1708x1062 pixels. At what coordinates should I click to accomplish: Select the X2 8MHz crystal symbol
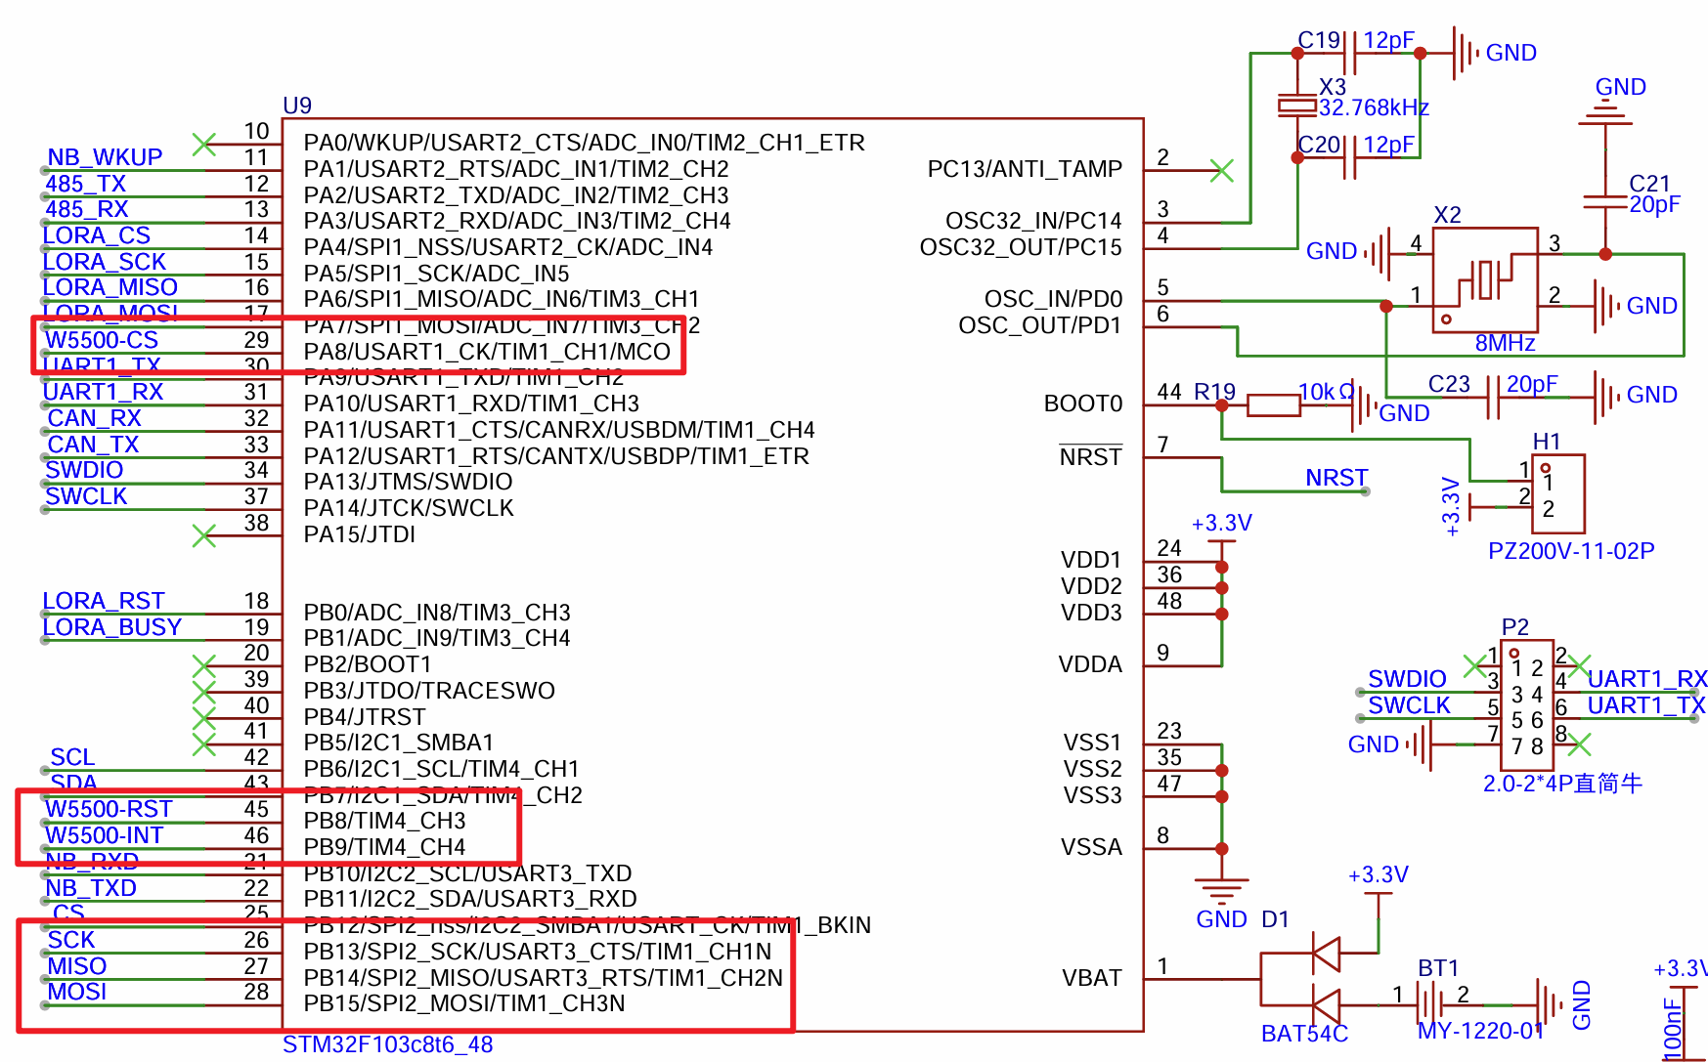(1484, 280)
